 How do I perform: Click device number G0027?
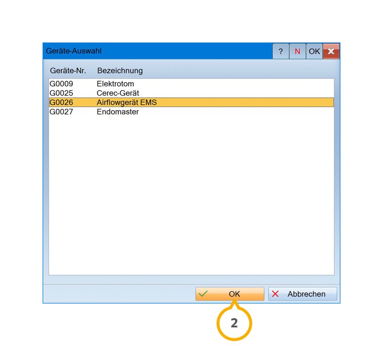click(61, 111)
